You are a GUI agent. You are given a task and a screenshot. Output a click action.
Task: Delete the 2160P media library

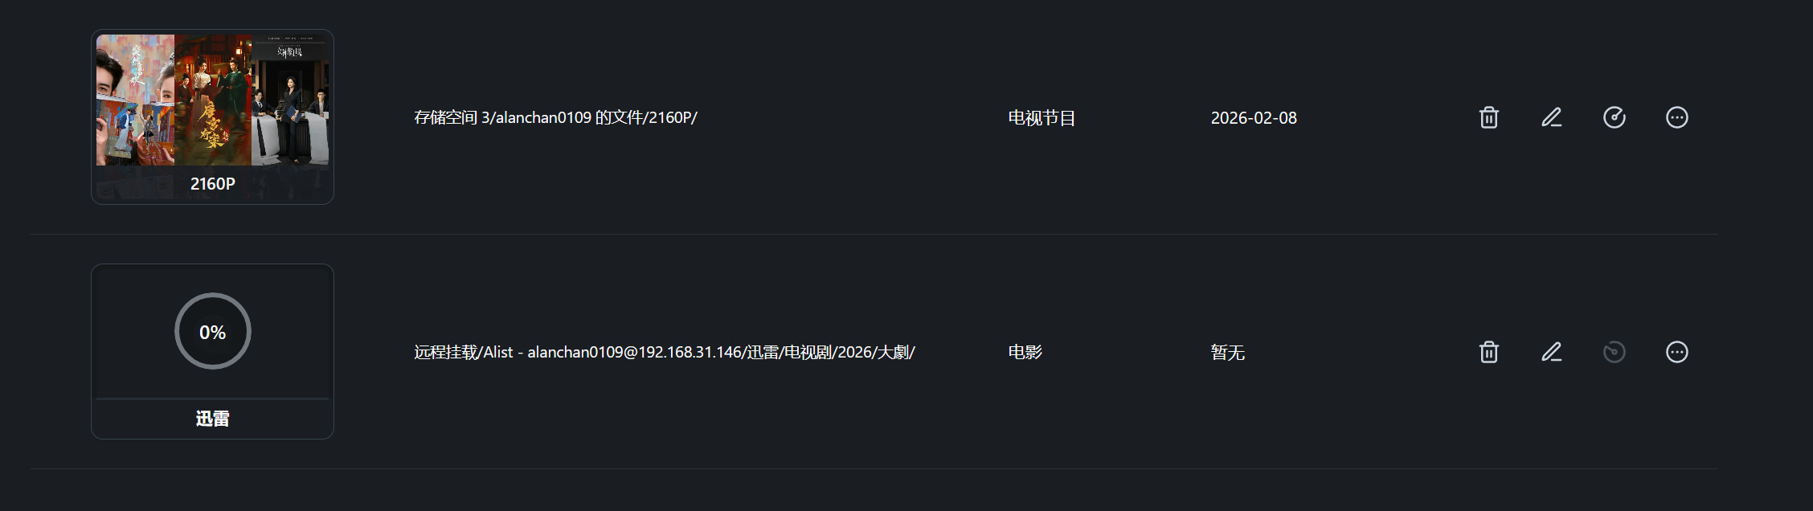pyautogui.click(x=1488, y=117)
